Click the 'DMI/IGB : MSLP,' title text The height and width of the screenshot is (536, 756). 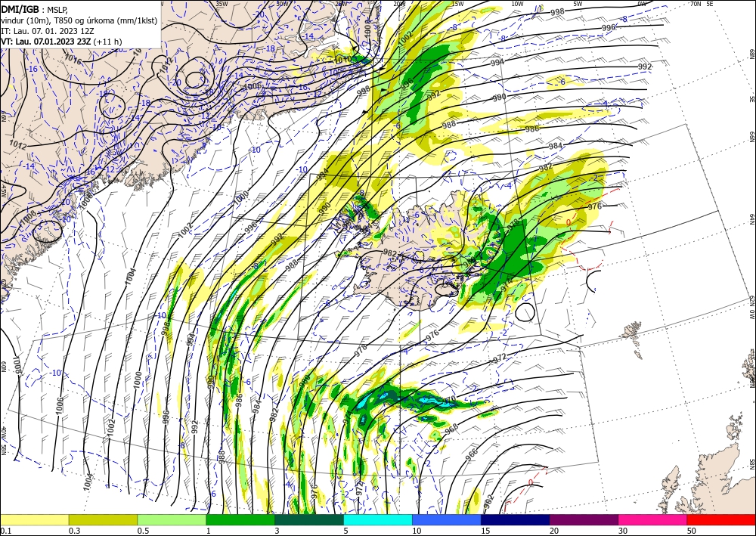point(35,9)
